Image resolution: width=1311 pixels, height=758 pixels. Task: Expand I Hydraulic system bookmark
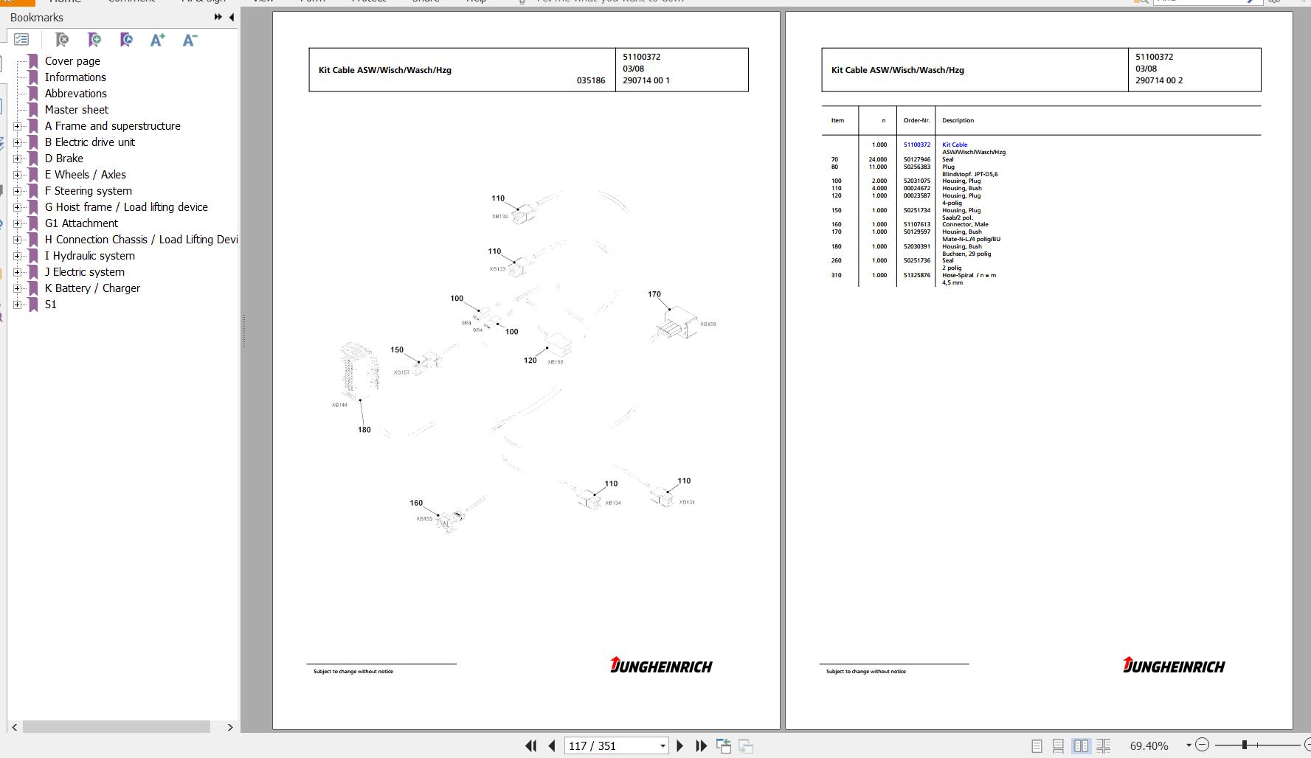(x=18, y=256)
